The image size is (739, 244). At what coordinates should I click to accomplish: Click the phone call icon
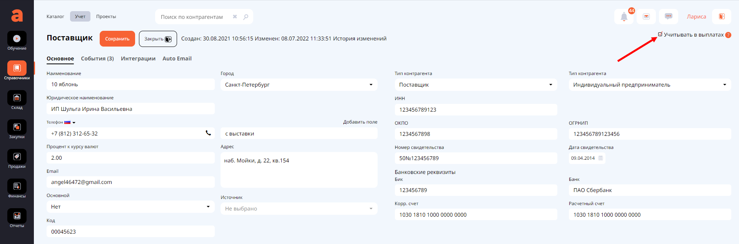coord(208,133)
